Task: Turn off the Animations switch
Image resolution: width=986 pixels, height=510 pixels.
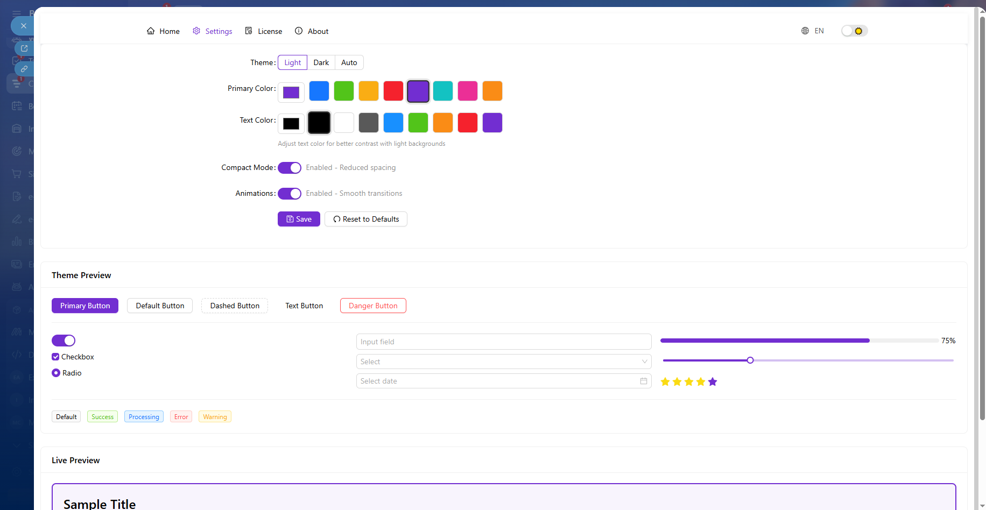Action: point(290,194)
